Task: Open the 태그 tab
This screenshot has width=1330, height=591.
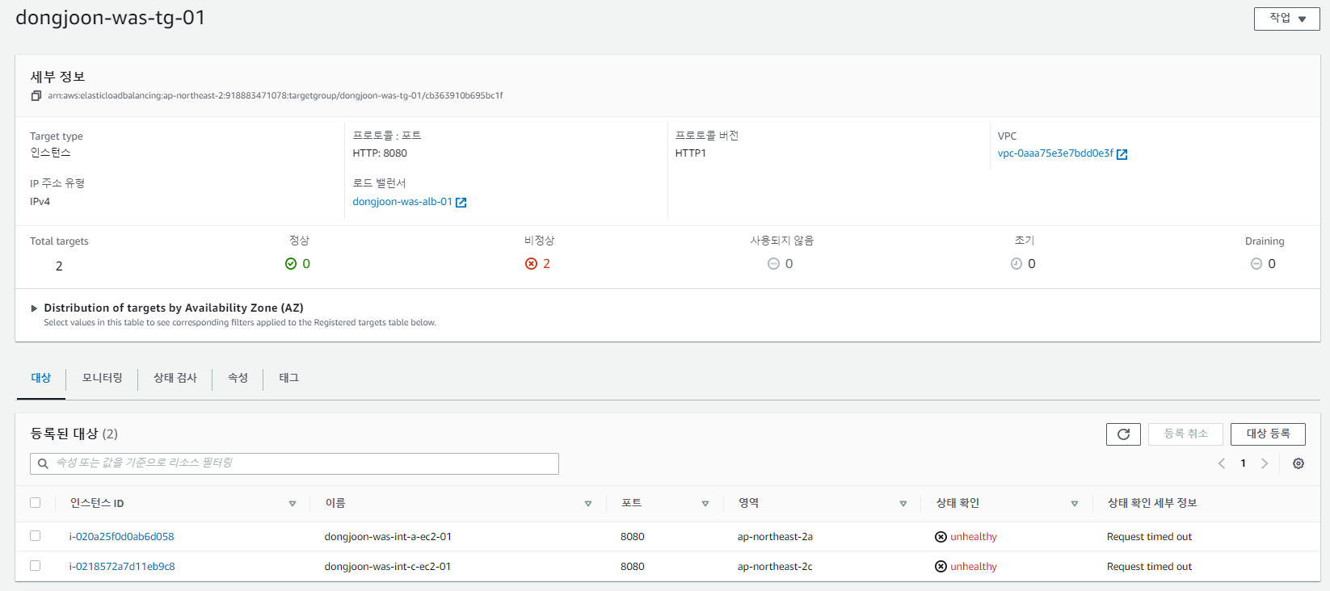Action: (x=289, y=378)
